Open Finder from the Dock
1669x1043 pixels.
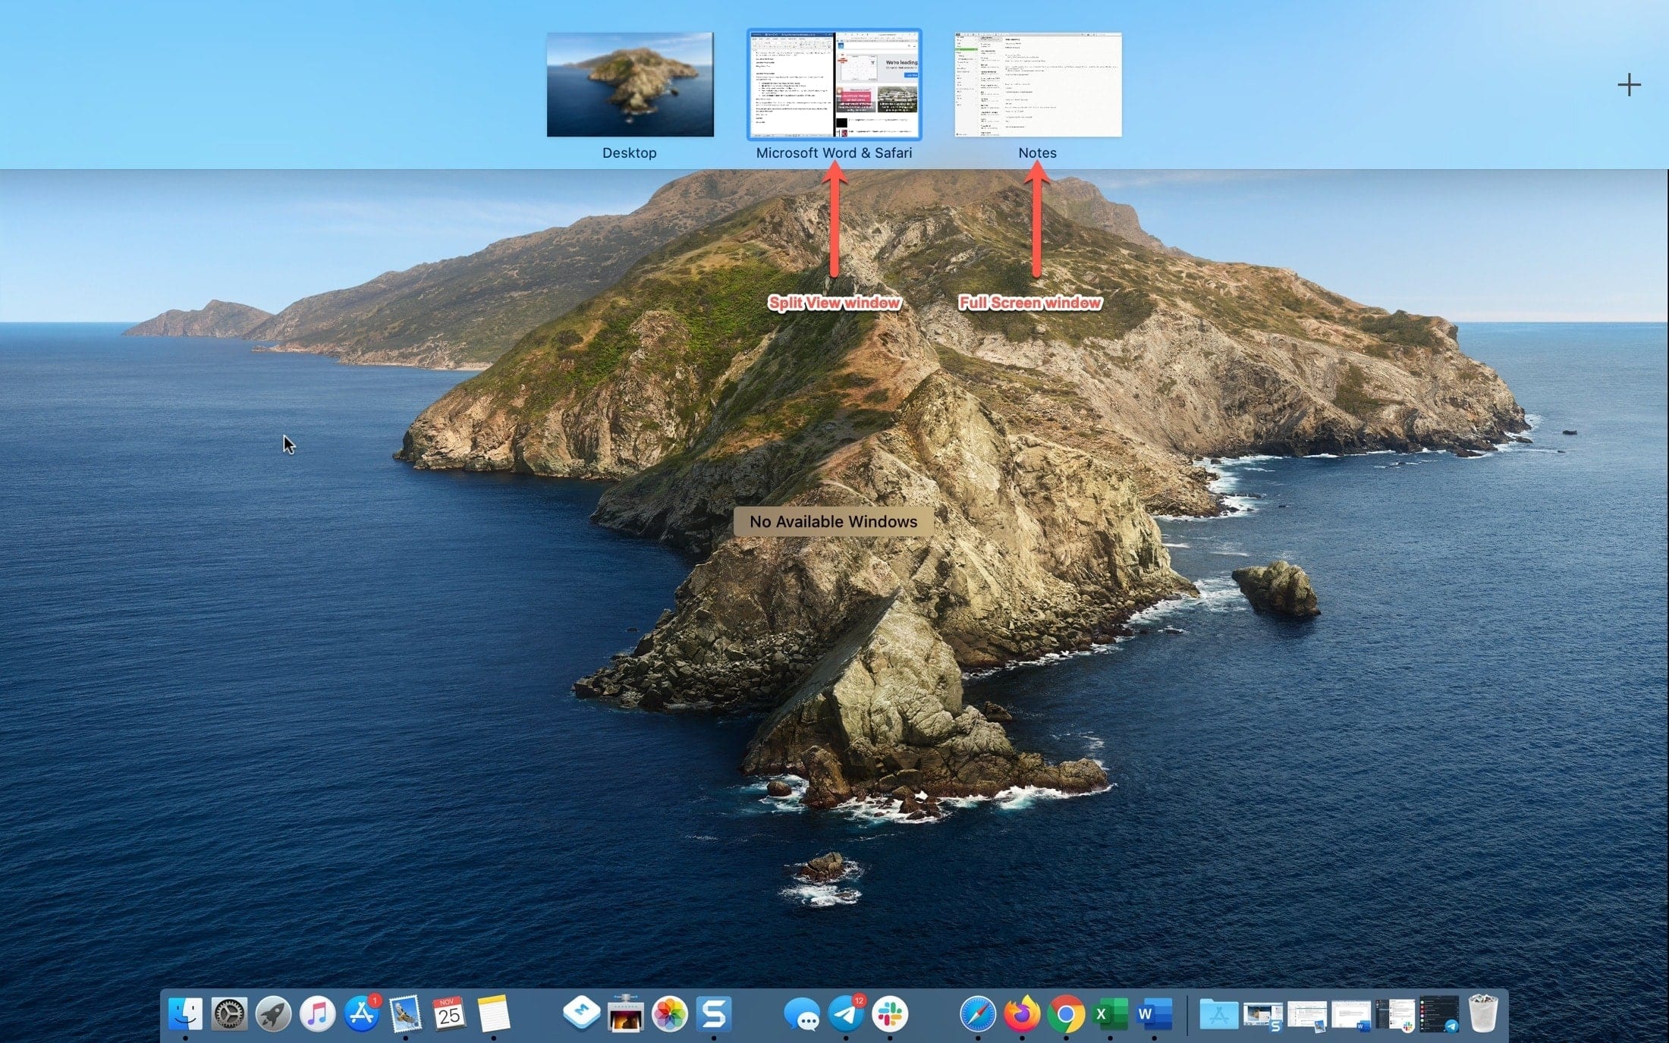[x=185, y=1013]
